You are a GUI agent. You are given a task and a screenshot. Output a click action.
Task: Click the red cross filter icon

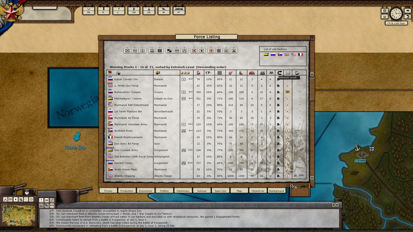[x=211, y=51]
